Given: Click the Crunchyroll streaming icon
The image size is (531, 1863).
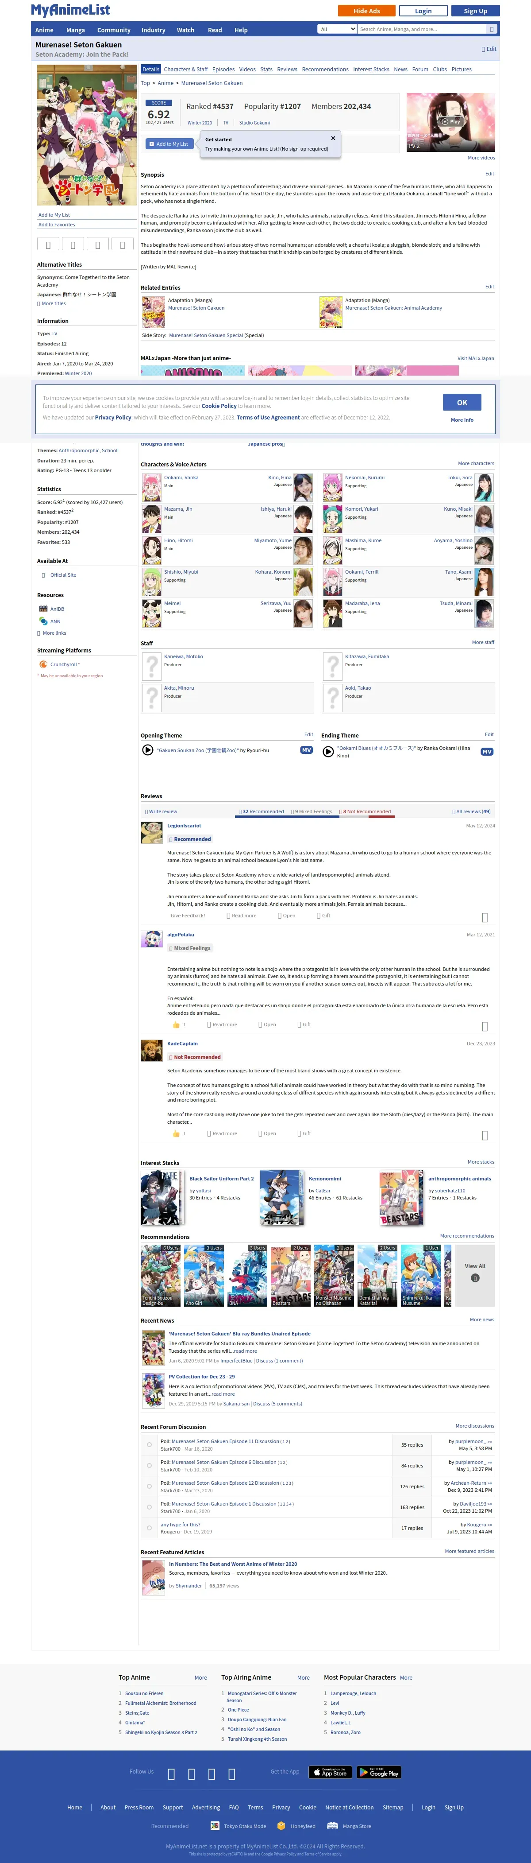Looking at the screenshot, I should pyautogui.click(x=43, y=664).
